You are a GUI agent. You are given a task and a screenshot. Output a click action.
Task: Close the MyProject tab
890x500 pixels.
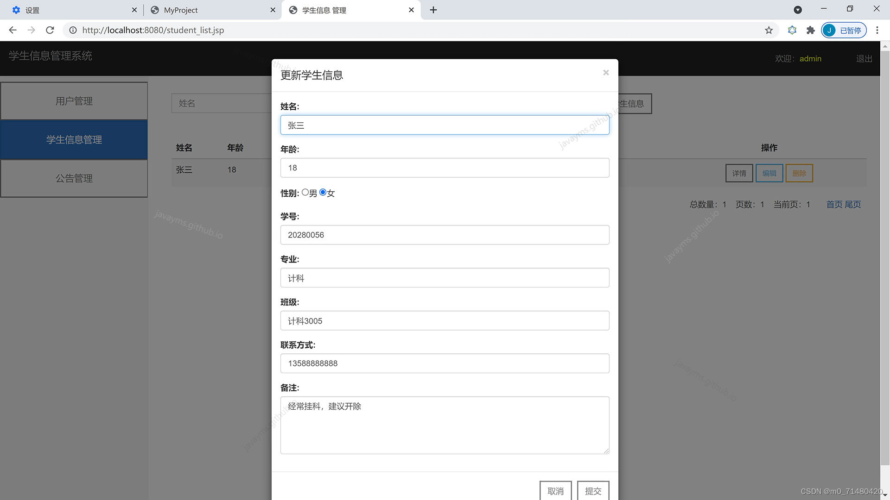coord(273,10)
